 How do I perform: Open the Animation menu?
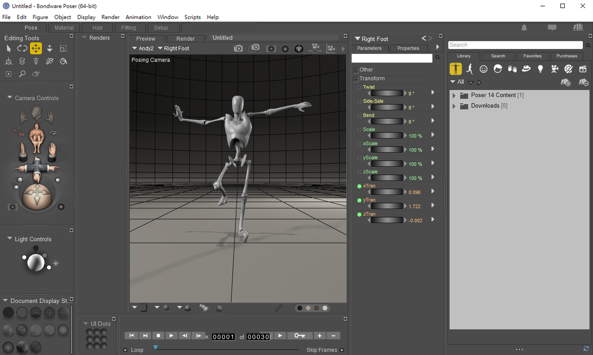click(138, 17)
